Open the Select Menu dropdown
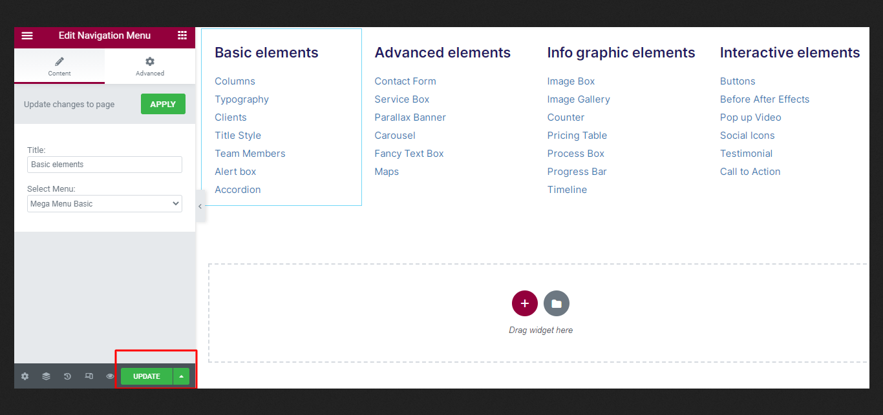 (x=105, y=204)
